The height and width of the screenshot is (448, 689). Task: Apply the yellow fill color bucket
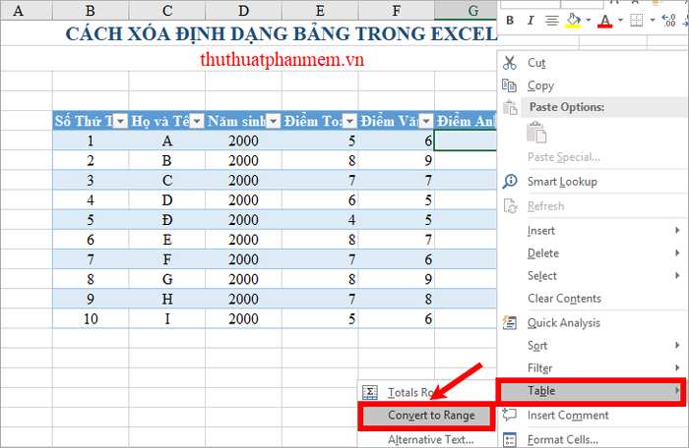575,21
